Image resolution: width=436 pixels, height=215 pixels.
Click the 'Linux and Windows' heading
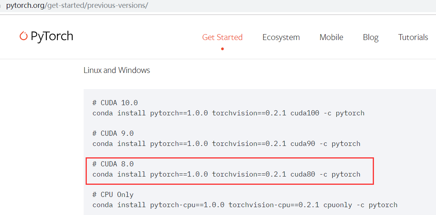point(117,70)
